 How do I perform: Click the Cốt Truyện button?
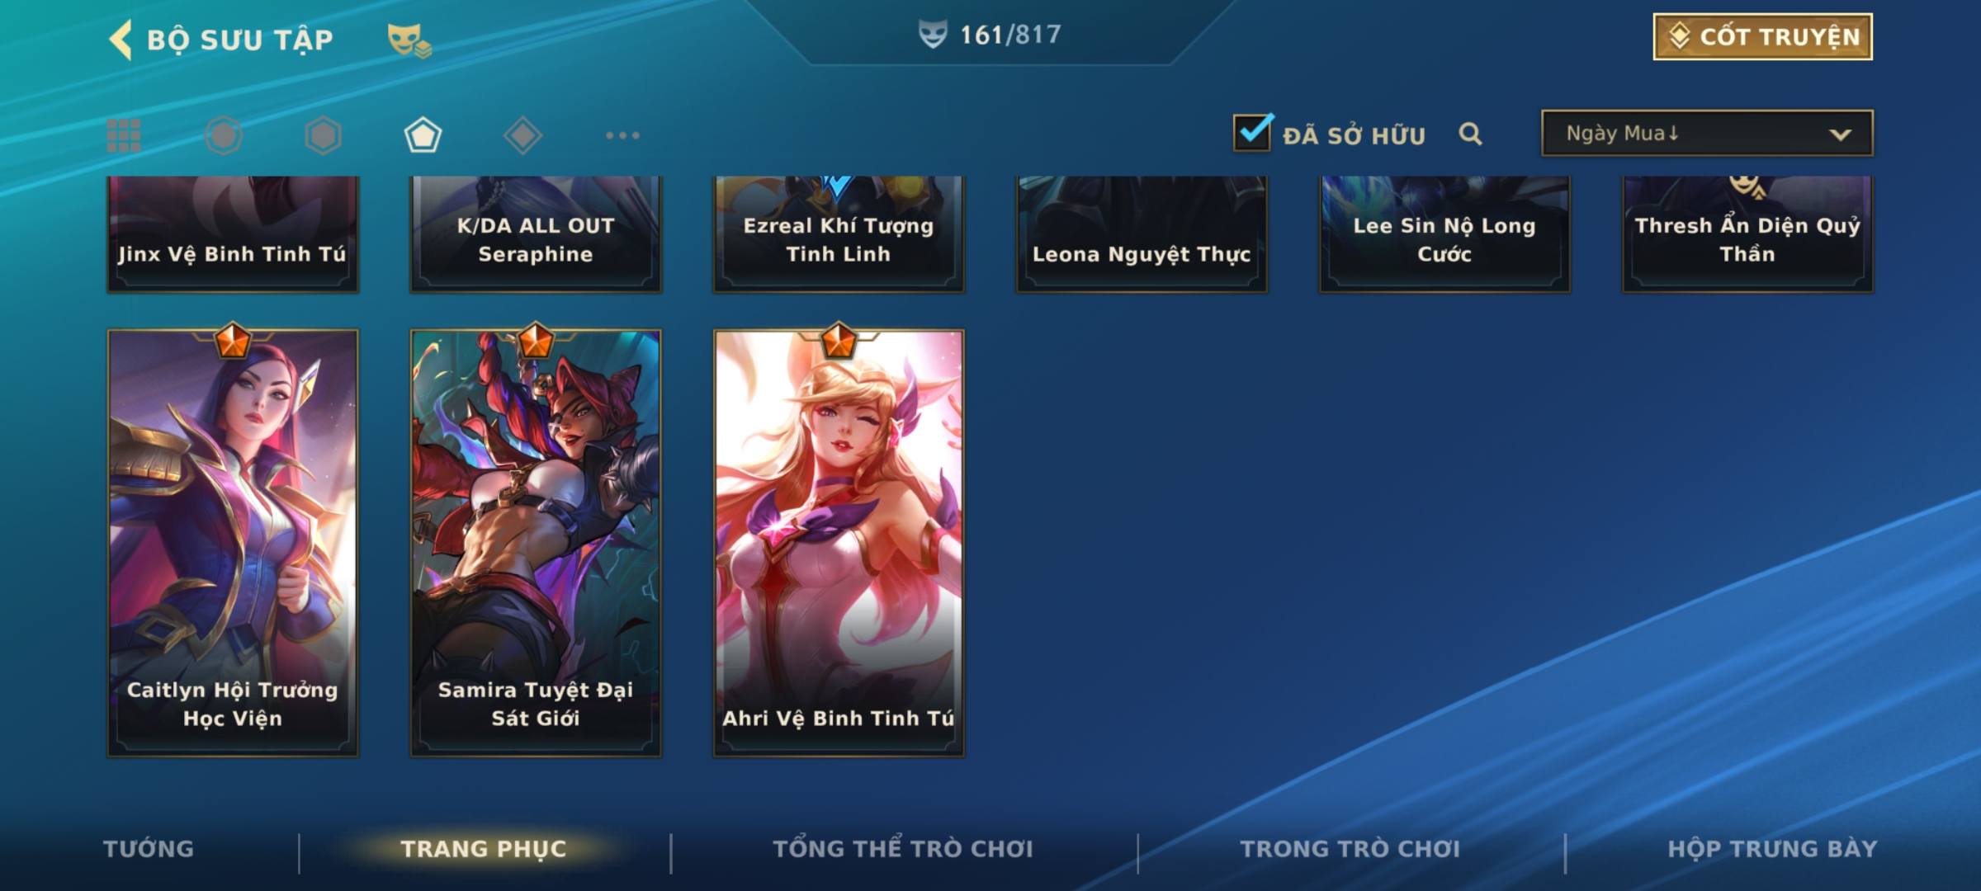point(1762,36)
